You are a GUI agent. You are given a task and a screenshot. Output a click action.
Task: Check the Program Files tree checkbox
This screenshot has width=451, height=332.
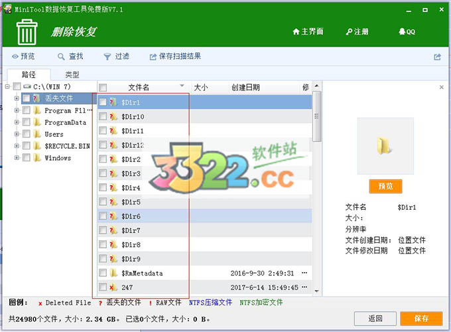tap(26, 110)
